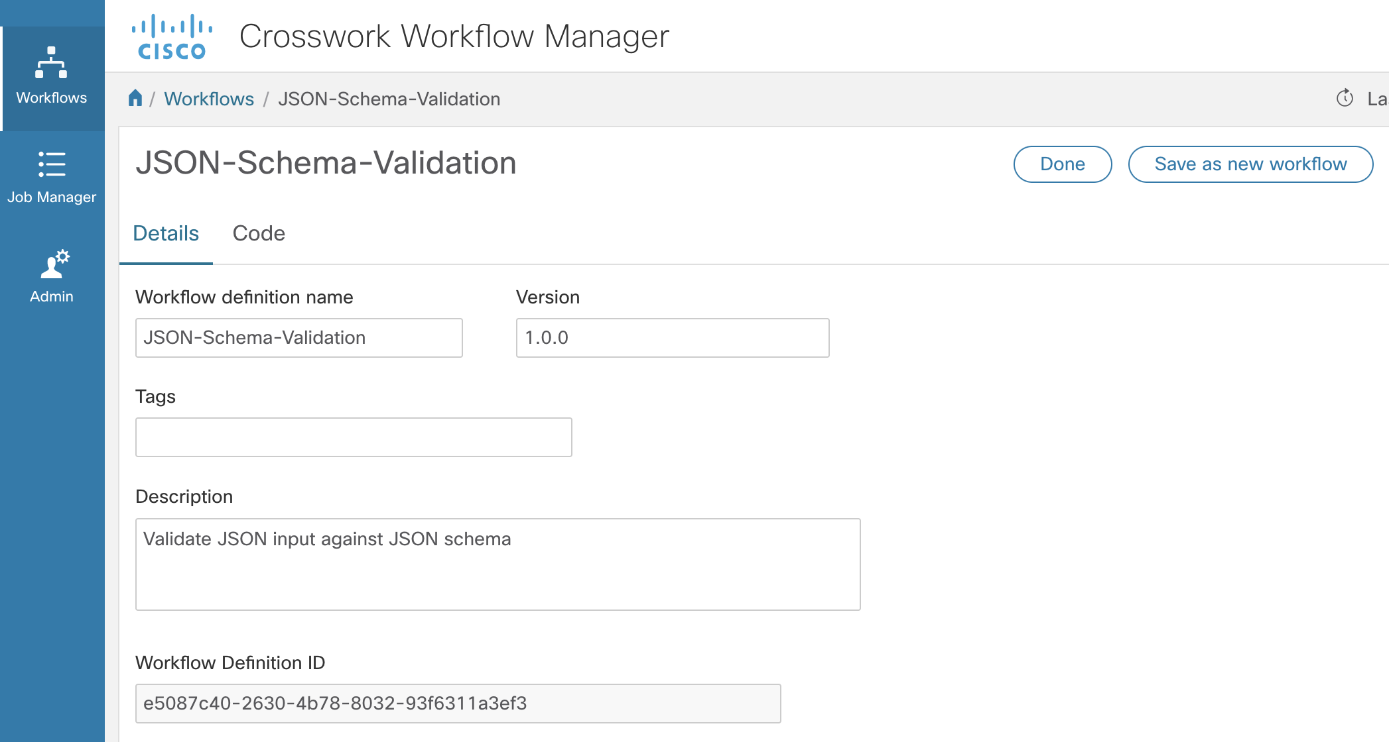1389x742 pixels.
Task: Click the Crosswork Workflow Manager title
Action: click(454, 36)
